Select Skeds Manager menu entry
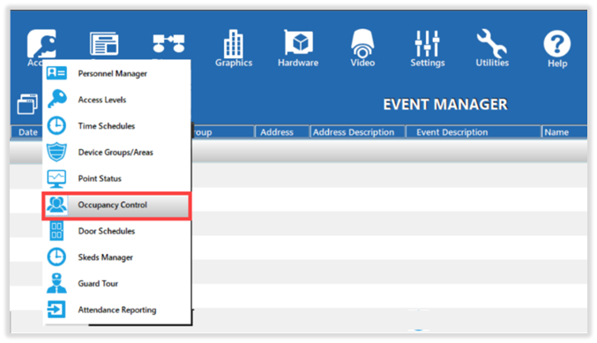597x343 pixels. point(106,257)
